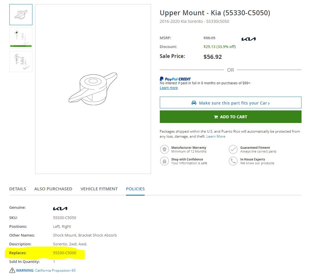The height and width of the screenshot is (277, 310).
Task: Select the third diagram thumbnail
Action: (21, 61)
